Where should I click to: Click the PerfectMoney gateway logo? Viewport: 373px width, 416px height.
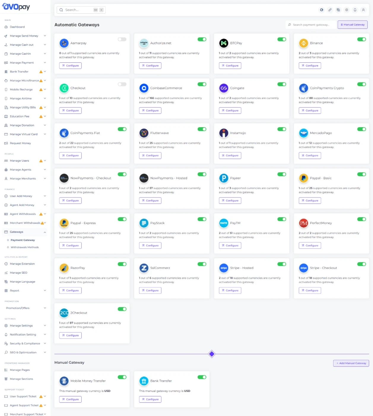click(303, 223)
